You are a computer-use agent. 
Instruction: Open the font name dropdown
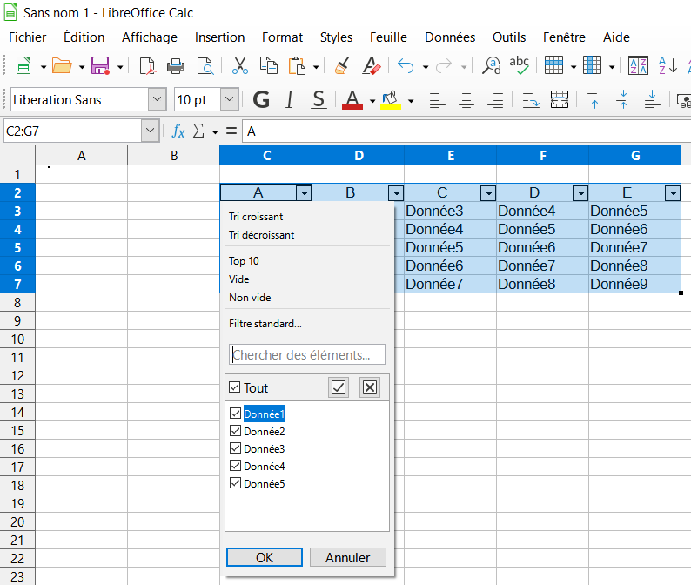coord(158,99)
